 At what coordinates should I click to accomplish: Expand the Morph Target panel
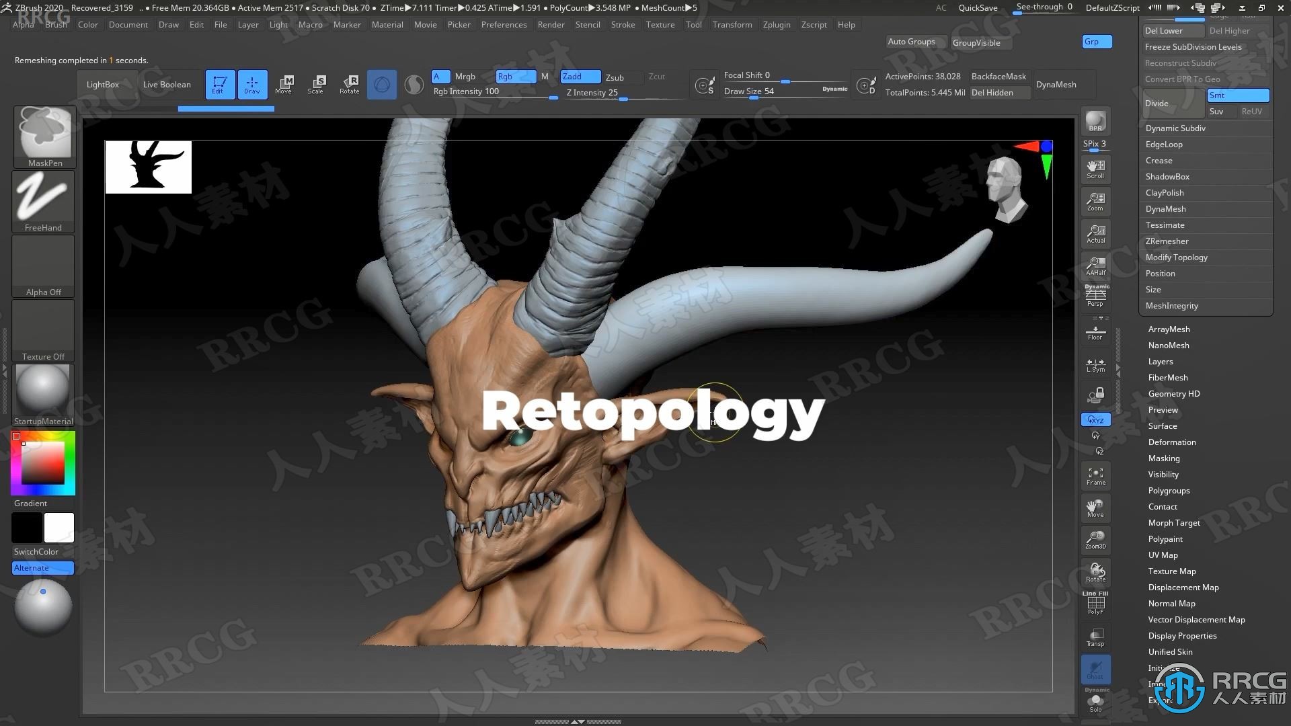[x=1173, y=522]
